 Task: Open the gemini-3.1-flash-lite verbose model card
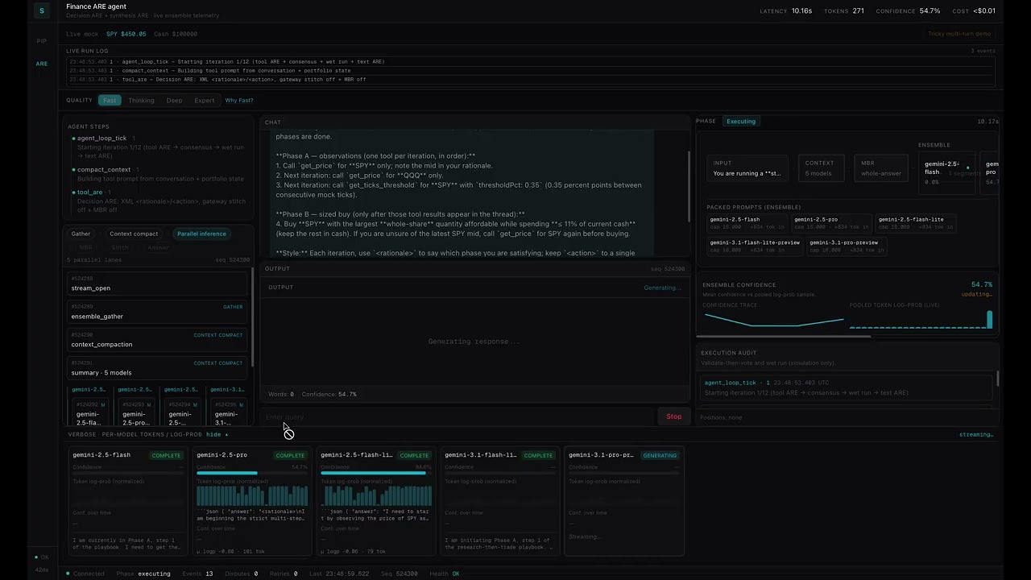click(500, 502)
